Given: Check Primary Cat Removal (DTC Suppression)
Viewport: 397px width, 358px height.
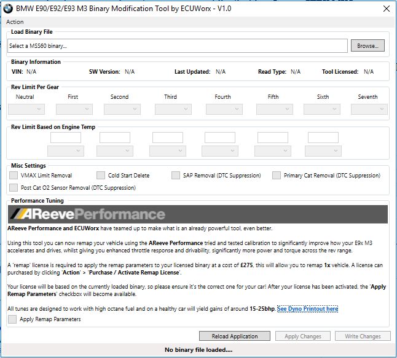Looking at the screenshot, I should pos(277,175).
